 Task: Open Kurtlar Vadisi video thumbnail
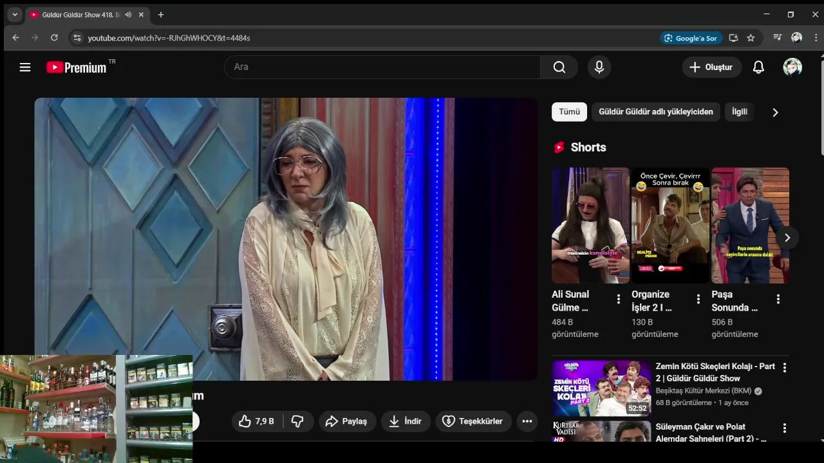[x=601, y=431]
